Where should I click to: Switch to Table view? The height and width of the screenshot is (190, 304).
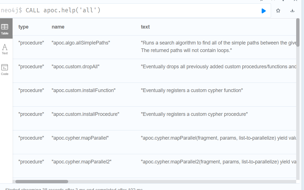pyautogui.click(x=5, y=29)
